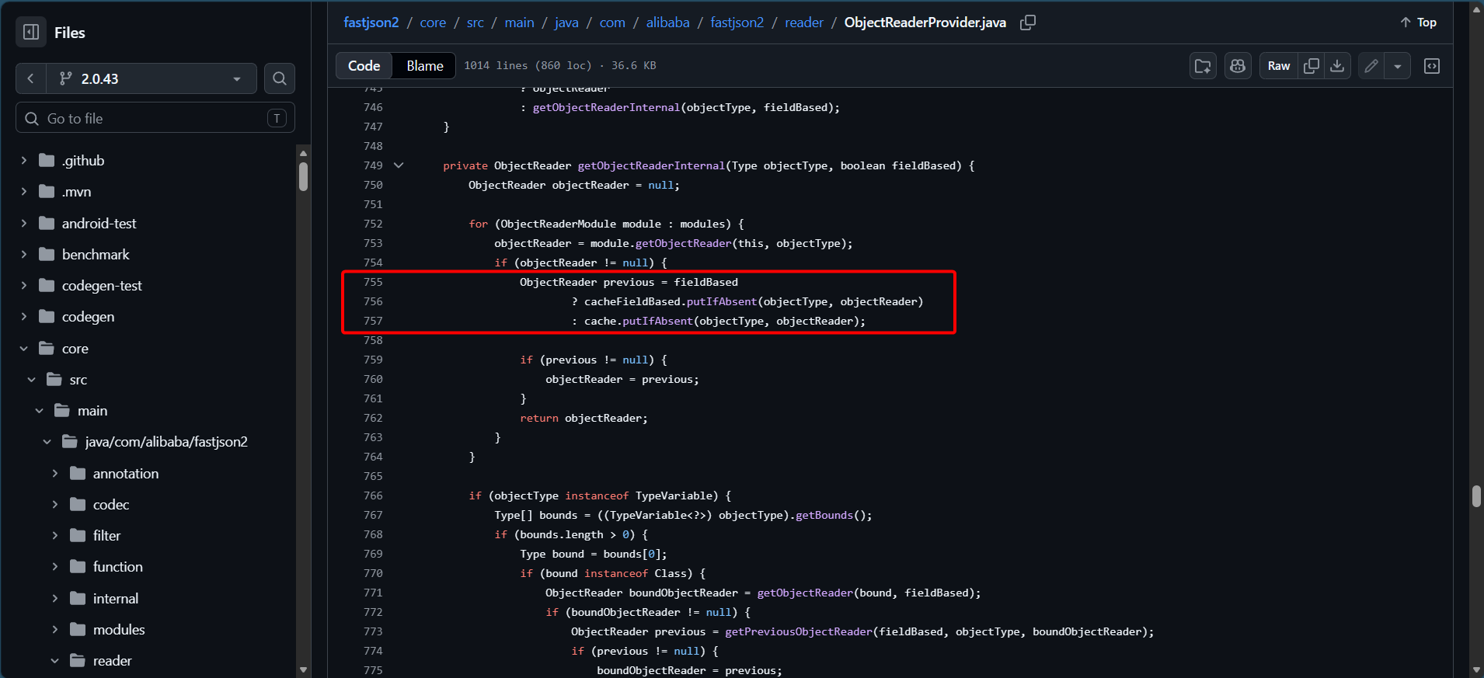Open the function folder
The image size is (1484, 678).
pyautogui.click(x=118, y=566)
